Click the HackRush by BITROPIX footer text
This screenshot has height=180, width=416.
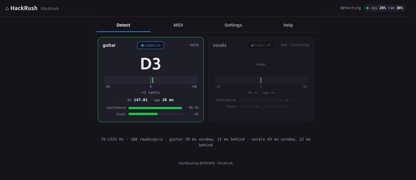tap(206, 163)
